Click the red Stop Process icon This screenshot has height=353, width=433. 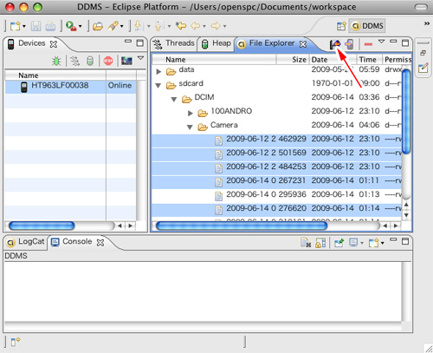(x=108, y=61)
